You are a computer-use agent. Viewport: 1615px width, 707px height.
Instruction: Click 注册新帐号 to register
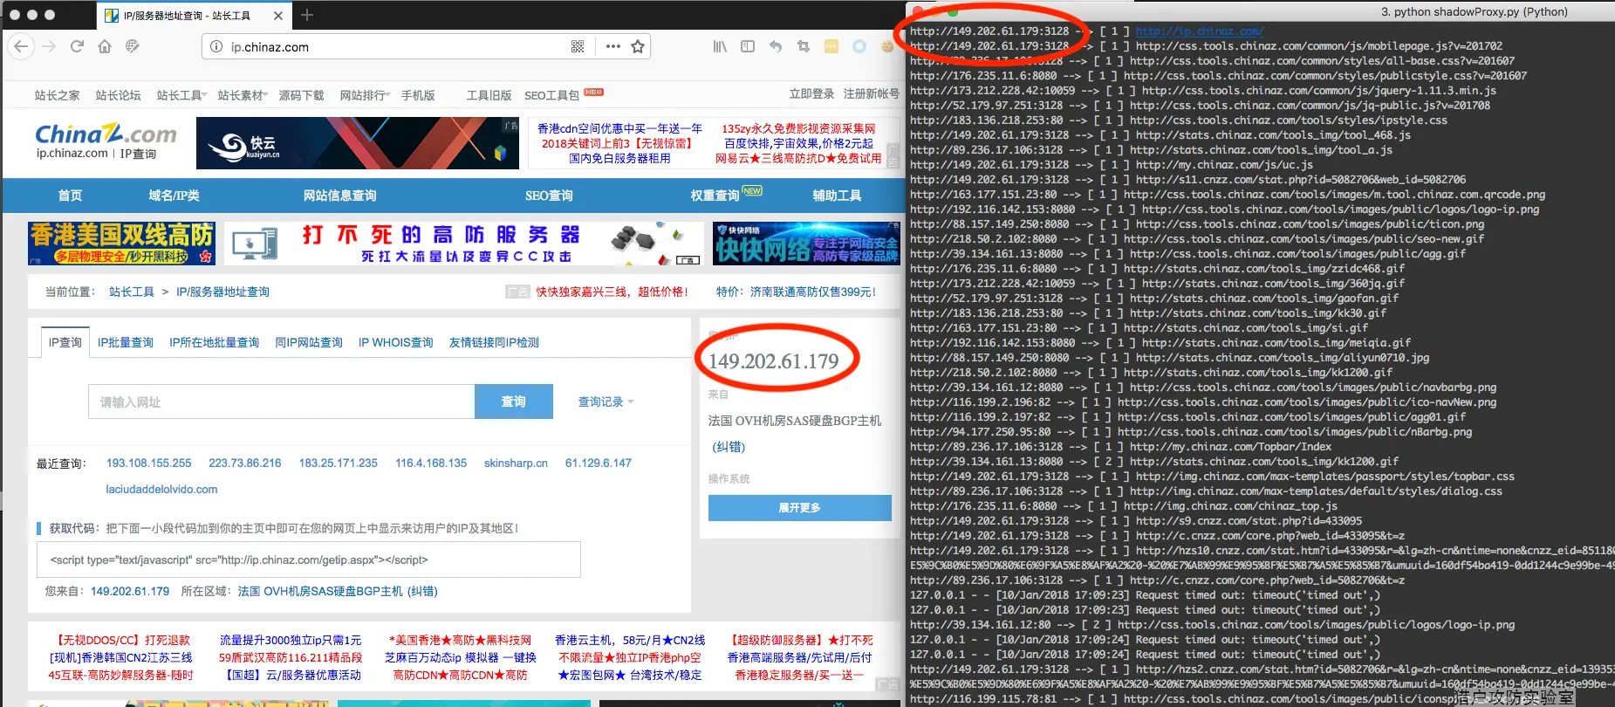[872, 94]
